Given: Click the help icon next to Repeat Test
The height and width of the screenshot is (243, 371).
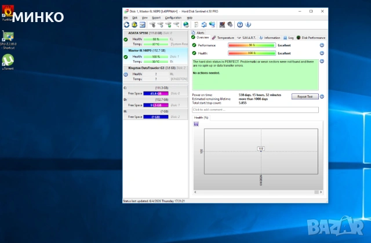Looking at the screenshot, I should [322, 96].
